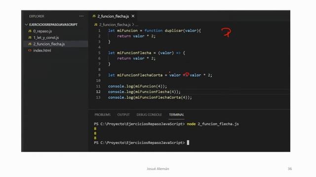316x177 pixels.
Task: Click console.log(miFuncionFlechaCorta(4)) line
Action: click(150, 97)
